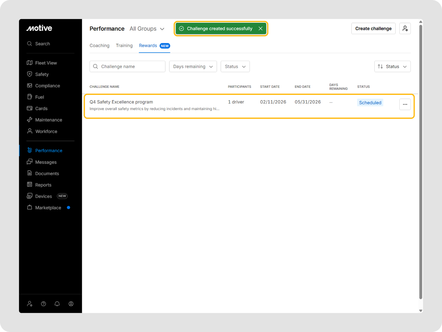The height and width of the screenshot is (332, 442).
Task: Dismiss the challenge created success banner
Action: [260, 28]
